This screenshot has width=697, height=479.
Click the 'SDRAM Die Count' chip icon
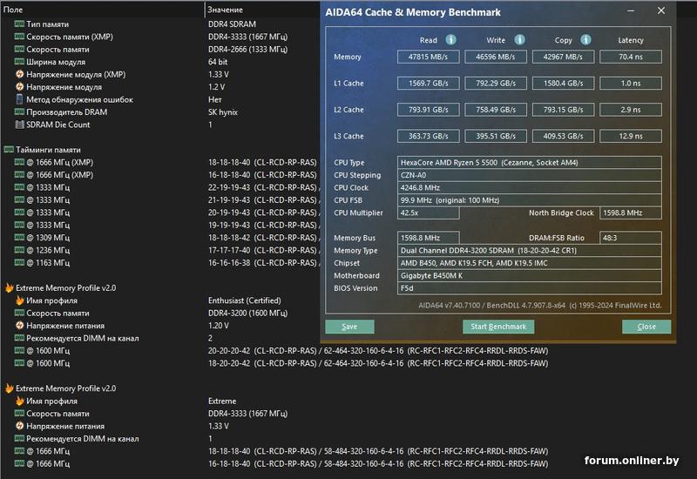(x=19, y=125)
